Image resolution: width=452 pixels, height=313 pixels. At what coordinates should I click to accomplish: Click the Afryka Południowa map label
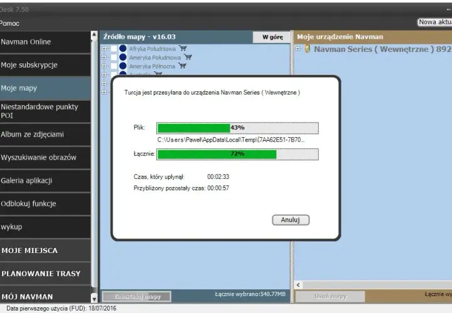click(x=152, y=49)
